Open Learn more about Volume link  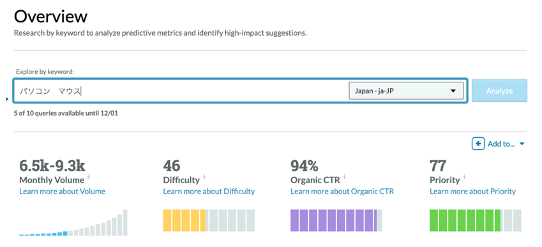62,191
